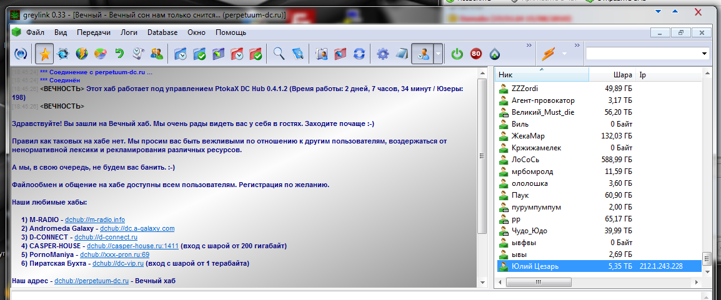This screenshot has width=721, height=300.
Task: Sort user list by Шара column
Action: click(622, 75)
